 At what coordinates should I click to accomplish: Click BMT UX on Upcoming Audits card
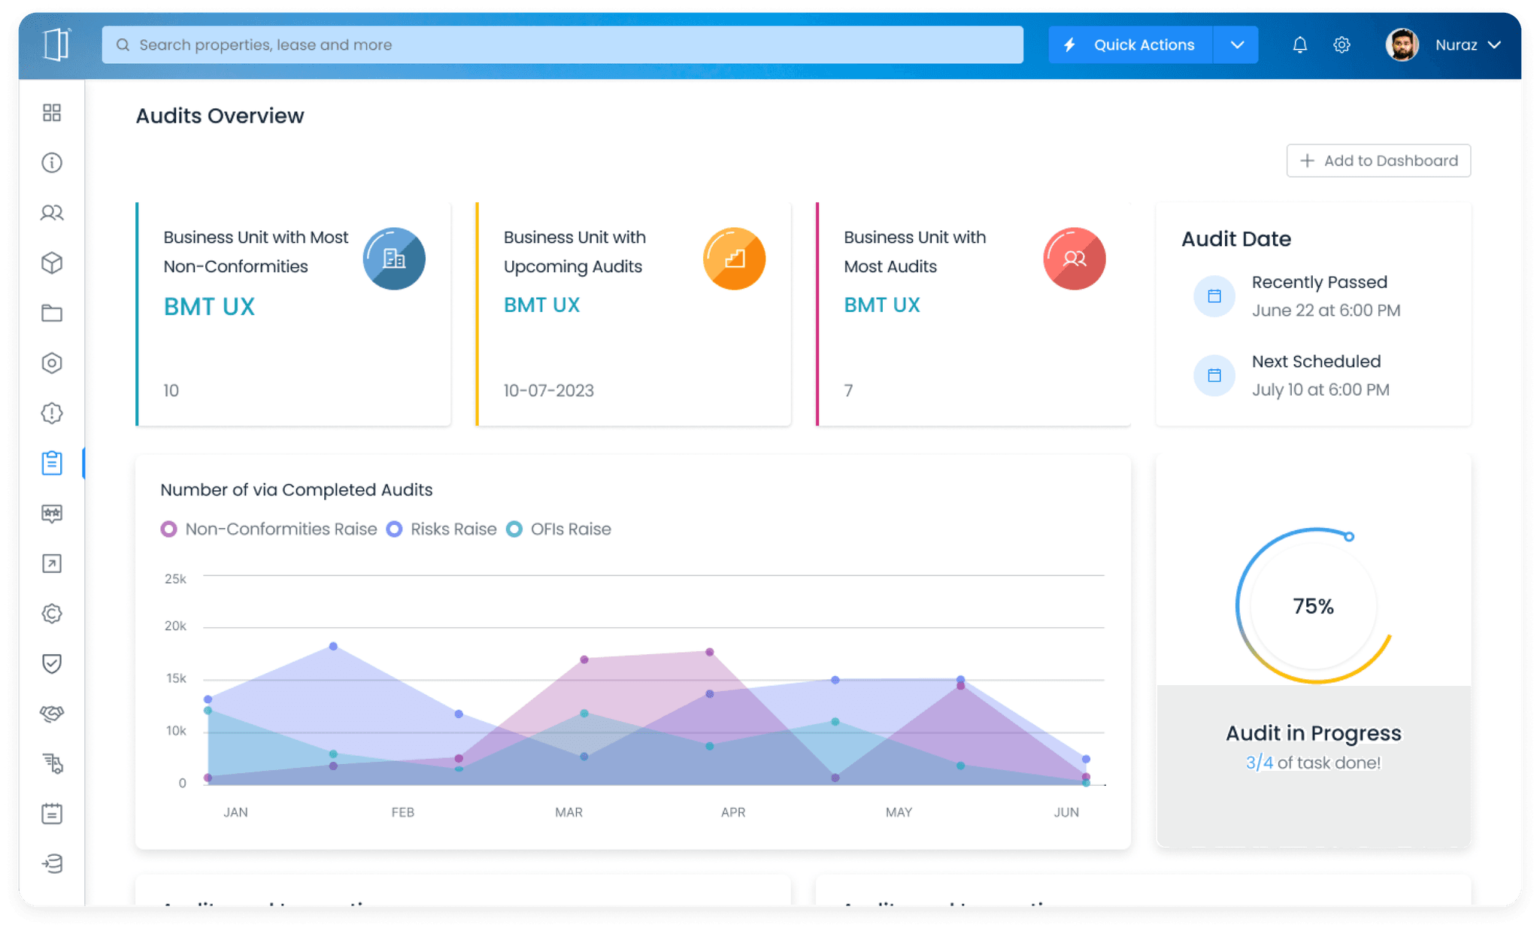(541, 305)
